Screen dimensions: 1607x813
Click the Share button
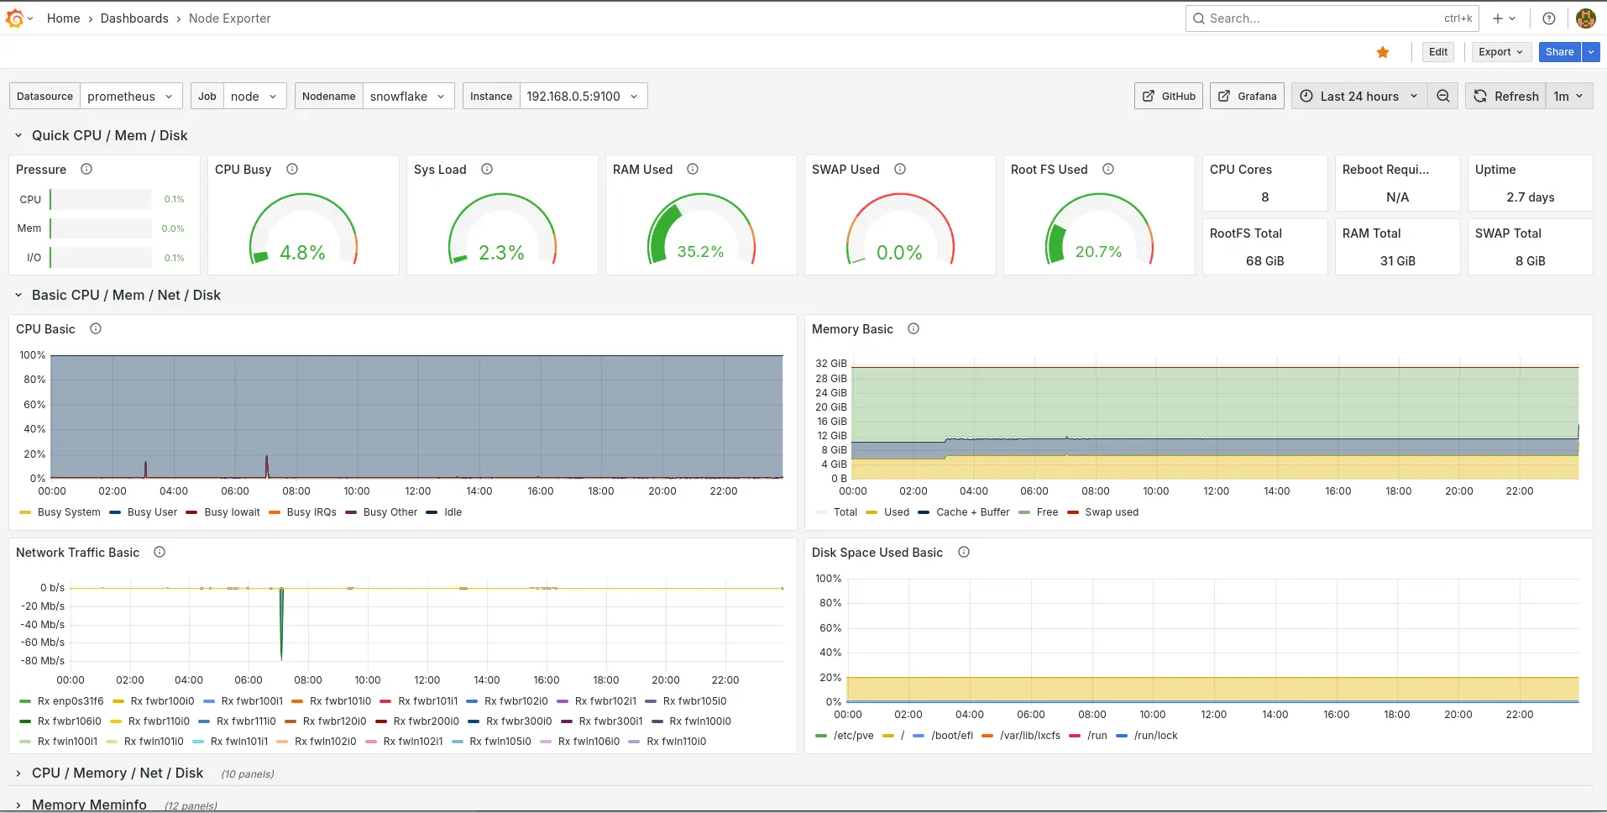pos(1559,52)
